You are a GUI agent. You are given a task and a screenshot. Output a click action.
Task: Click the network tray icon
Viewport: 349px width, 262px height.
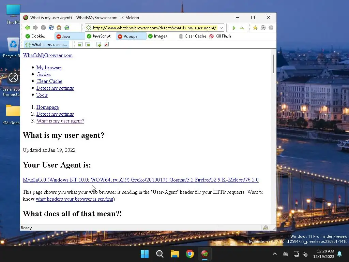click(296, 254)
